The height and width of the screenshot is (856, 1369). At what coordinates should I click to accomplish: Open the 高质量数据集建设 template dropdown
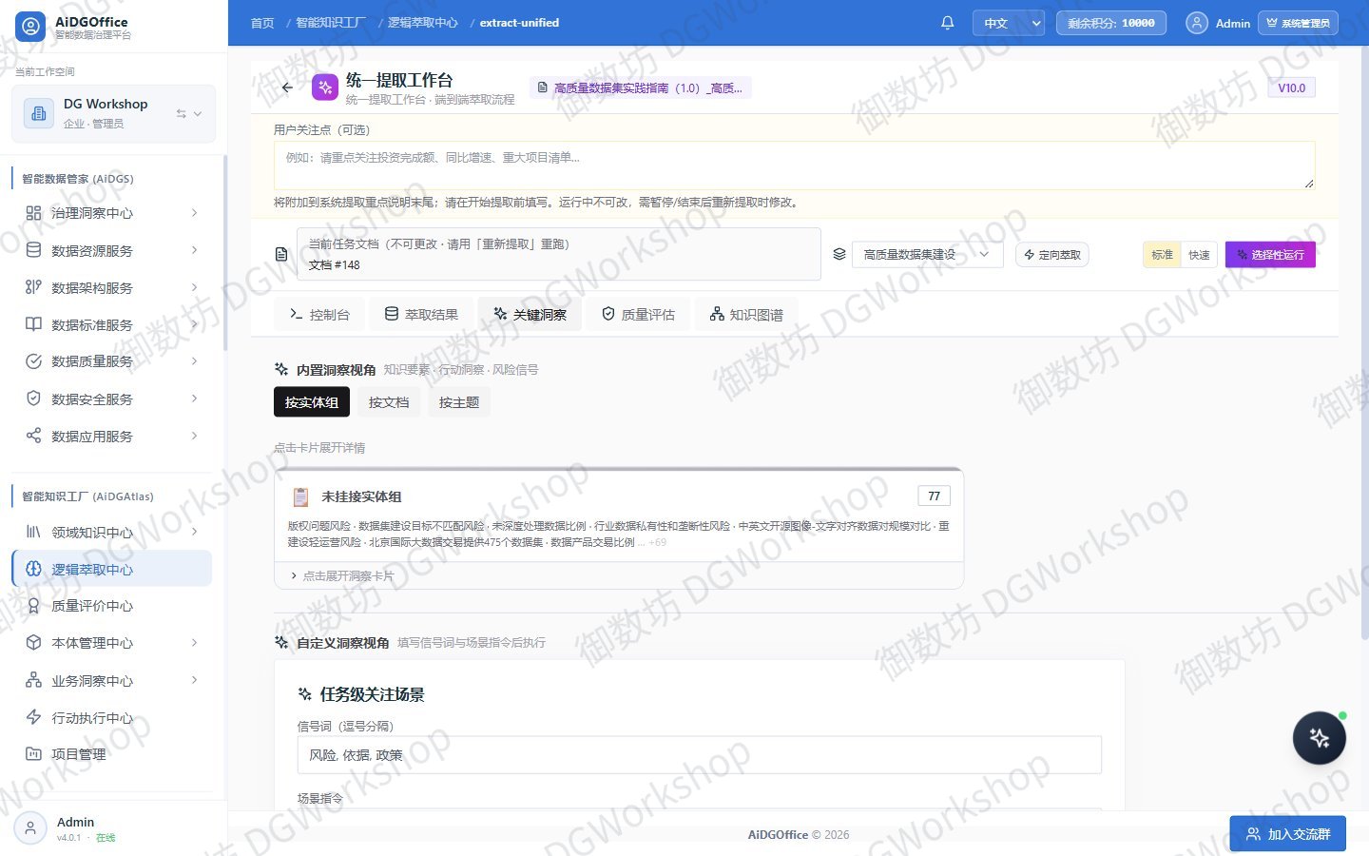(927, 255)
